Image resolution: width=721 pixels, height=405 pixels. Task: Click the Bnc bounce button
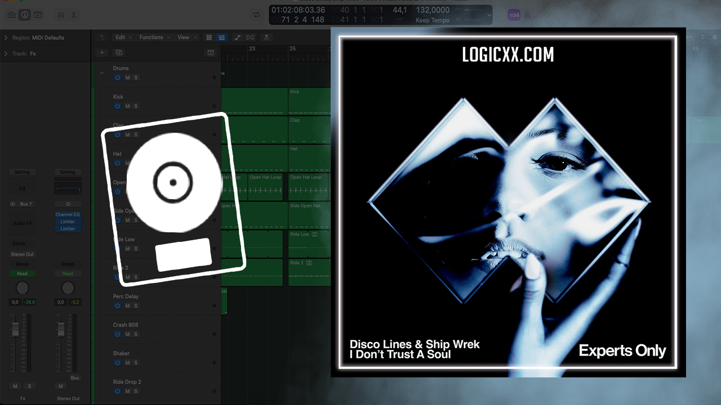tap(75, 378)
